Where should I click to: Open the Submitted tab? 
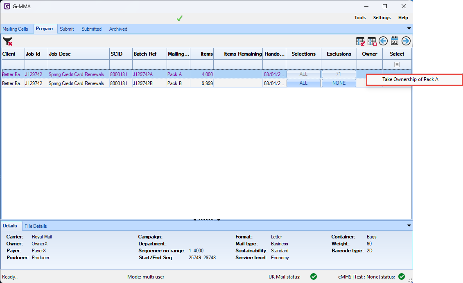pos(92,29)
